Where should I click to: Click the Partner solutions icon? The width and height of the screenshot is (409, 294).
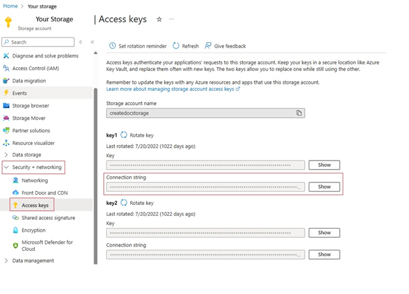pos(6,130)
